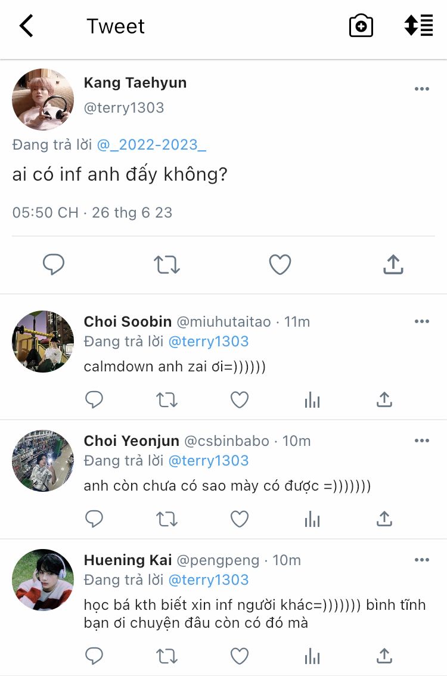Like Kang Taehyun's main tweet
Viewport: 447px width, 676px height.
coord(280,265)
